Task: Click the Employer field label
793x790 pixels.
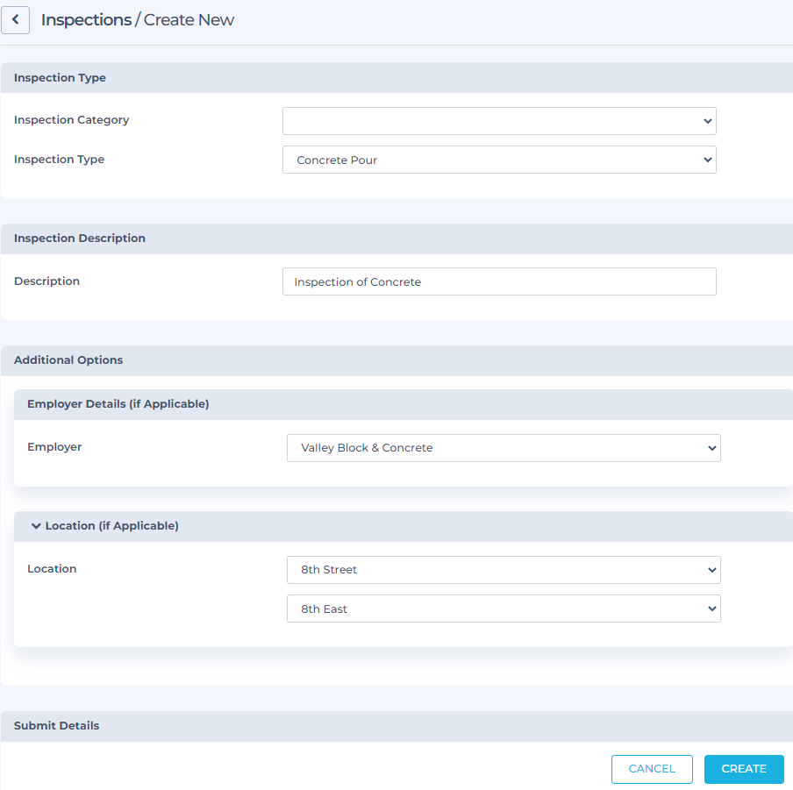Action: click(54, 447)
